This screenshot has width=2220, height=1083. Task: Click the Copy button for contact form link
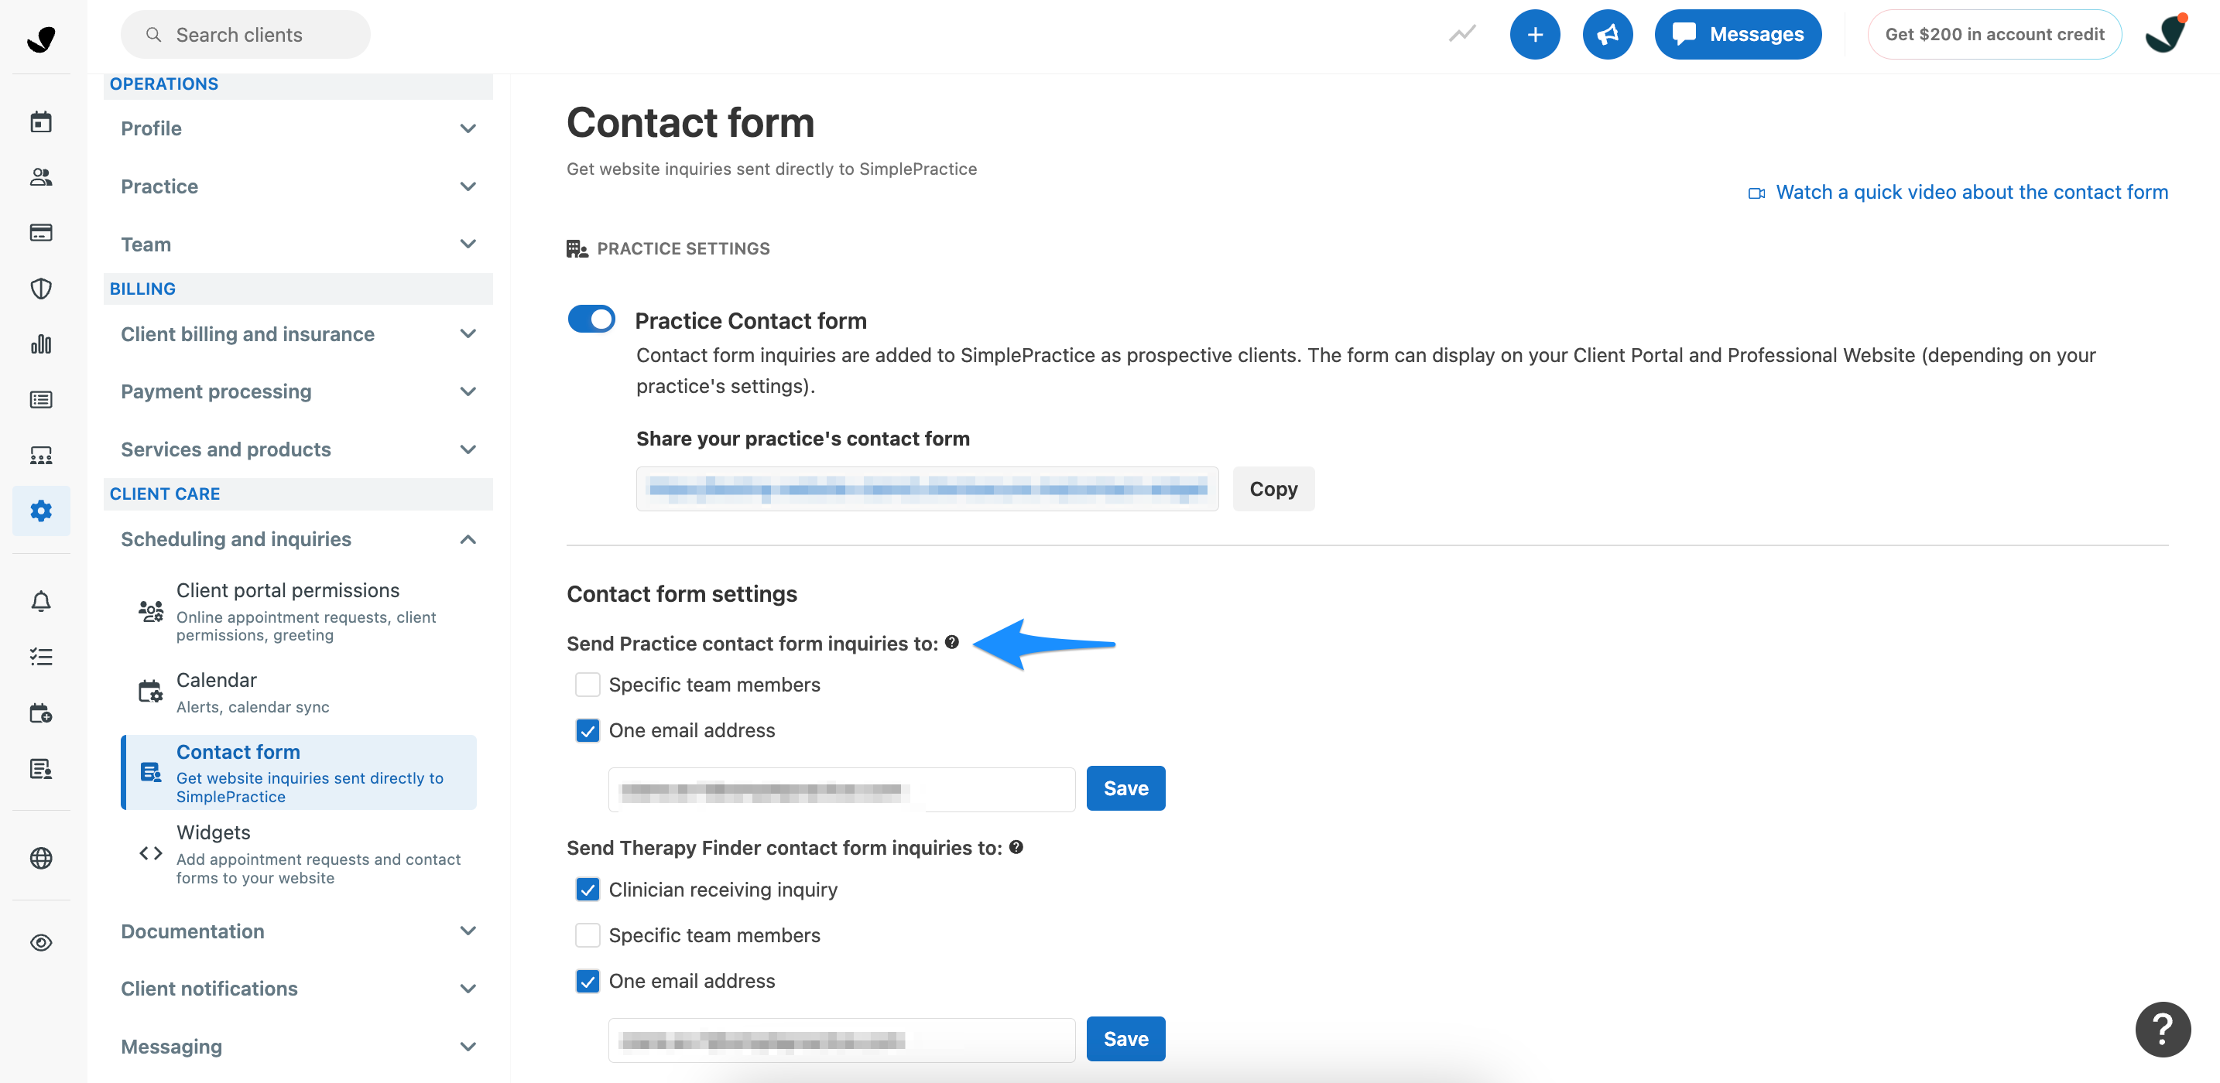[x=1273, y=489]
